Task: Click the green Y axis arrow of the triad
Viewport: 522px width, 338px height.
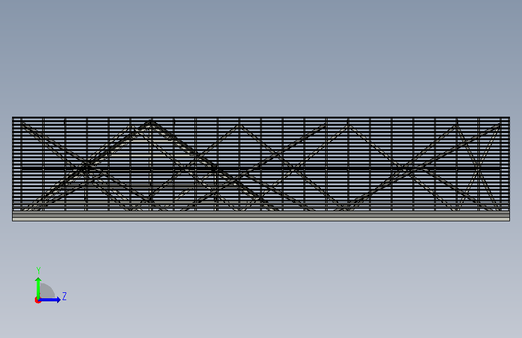Action: [x=39, y=288]
